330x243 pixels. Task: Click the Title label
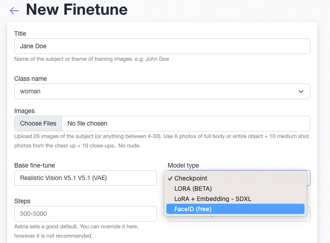(20, 34)
